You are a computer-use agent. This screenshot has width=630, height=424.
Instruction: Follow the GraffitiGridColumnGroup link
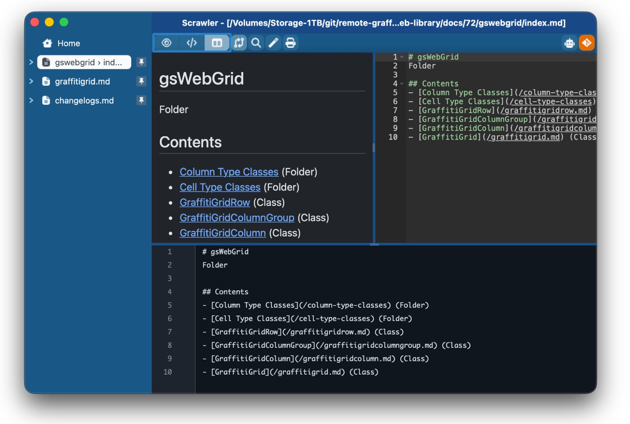click(x=237, y=218)
